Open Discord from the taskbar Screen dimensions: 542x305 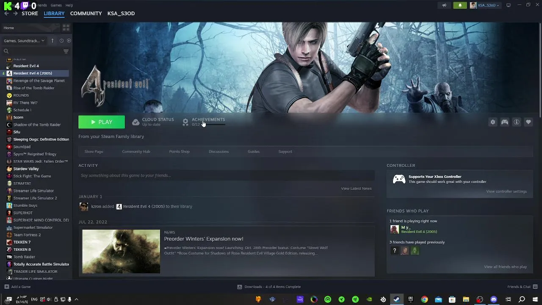pos(494,299)
